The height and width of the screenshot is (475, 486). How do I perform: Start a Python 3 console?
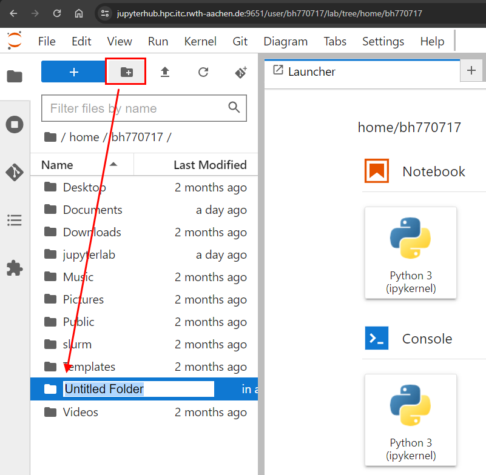pyautogui.click(x=410, y=420)
